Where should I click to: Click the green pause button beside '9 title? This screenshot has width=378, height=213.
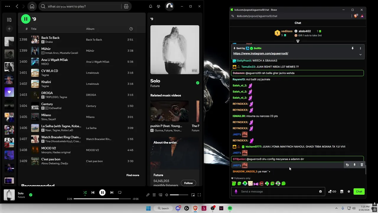tap(26, 19)
